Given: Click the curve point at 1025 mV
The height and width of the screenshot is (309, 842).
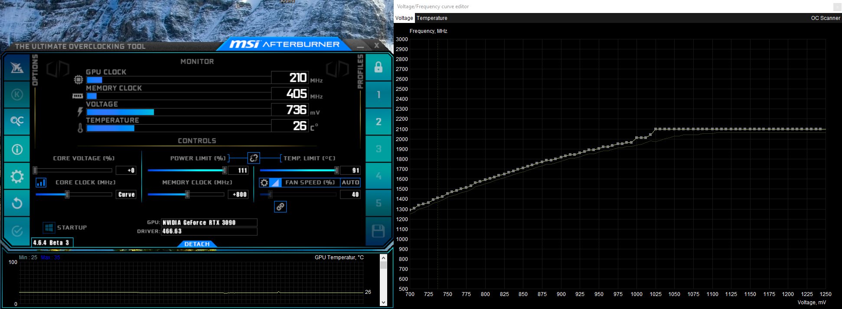Looking at the screenshot, I should click(x=656, y=129).
